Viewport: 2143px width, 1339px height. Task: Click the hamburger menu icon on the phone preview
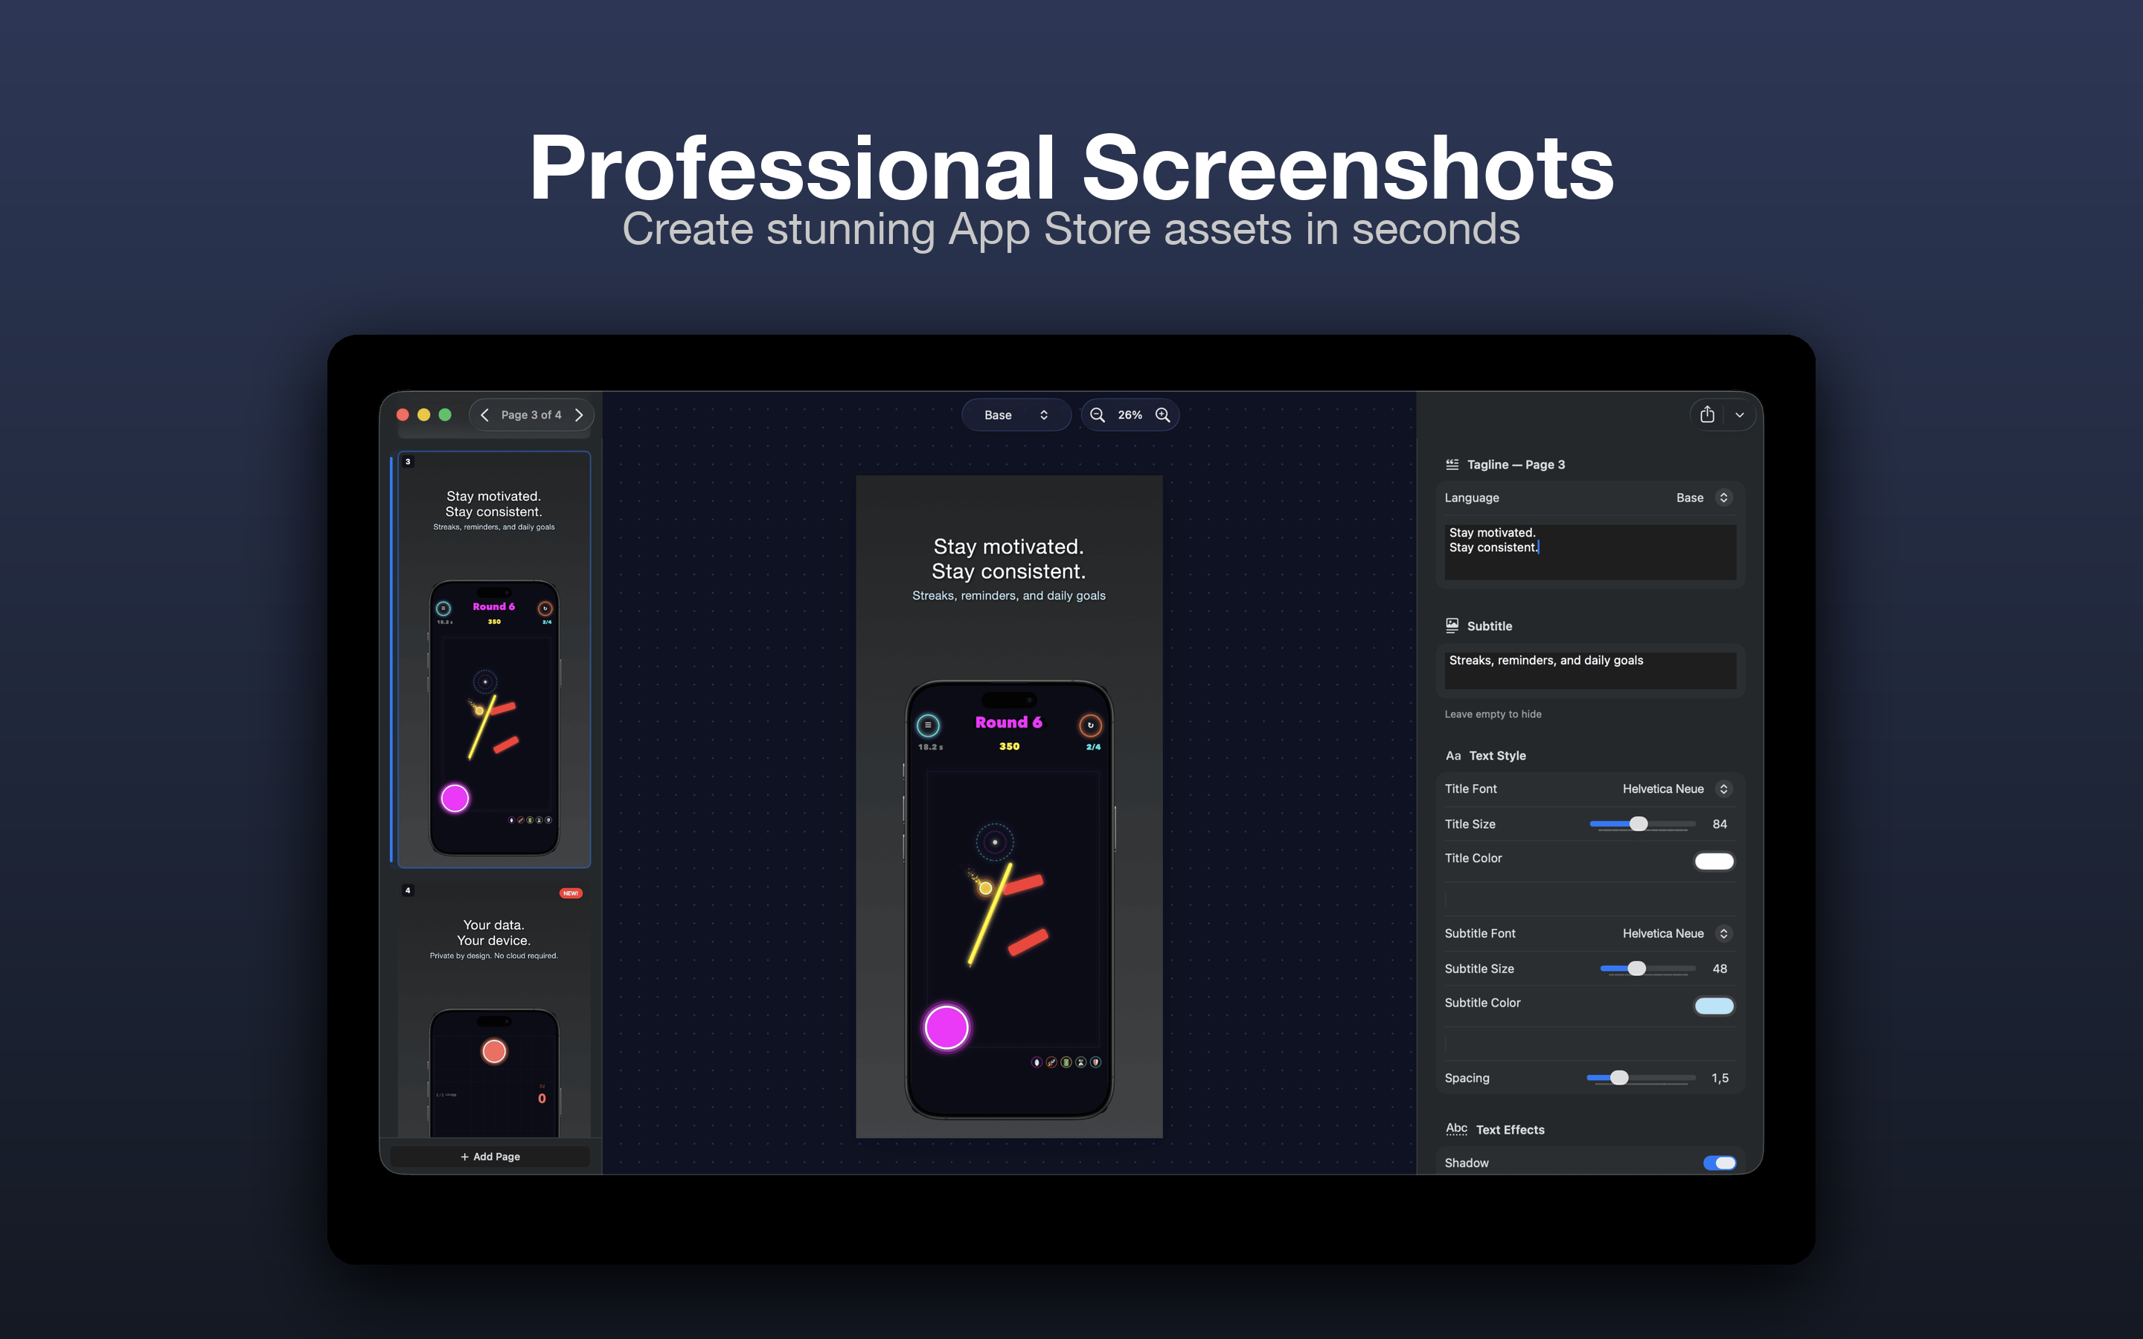[x=927, y=724]
